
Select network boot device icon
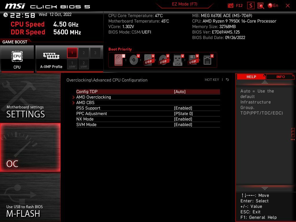[x=208, y=60]
